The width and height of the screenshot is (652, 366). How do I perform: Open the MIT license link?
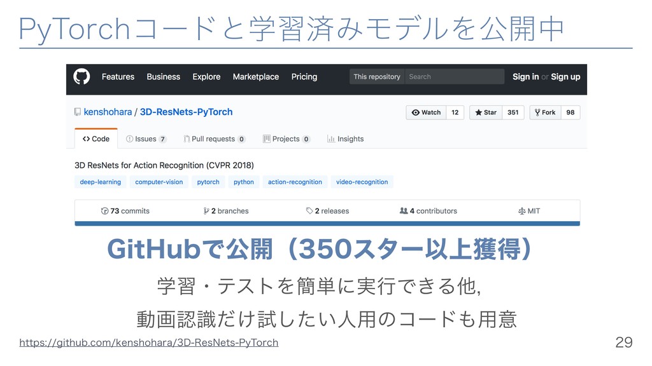click(x=529, y=211)
